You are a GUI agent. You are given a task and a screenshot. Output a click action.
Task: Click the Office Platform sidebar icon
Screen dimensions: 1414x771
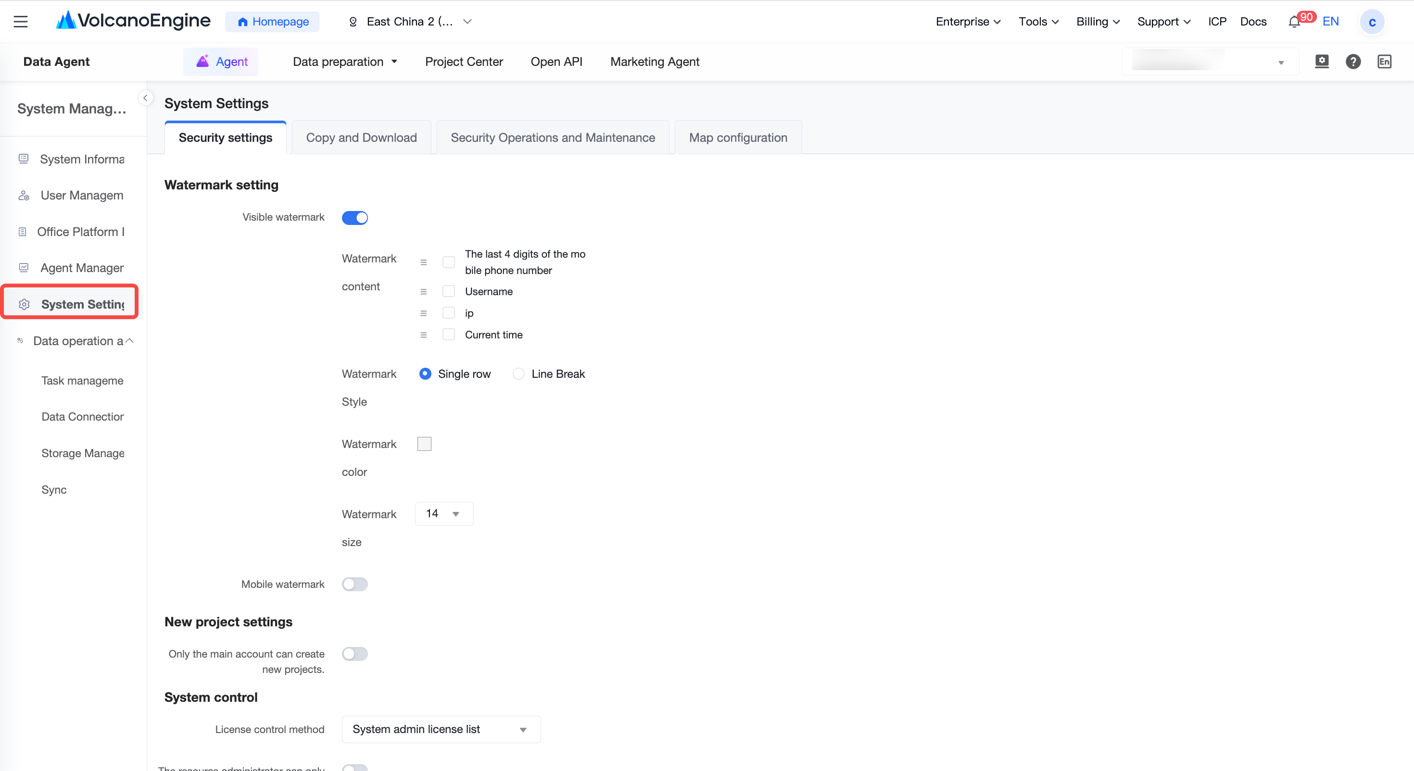point(23,232)
